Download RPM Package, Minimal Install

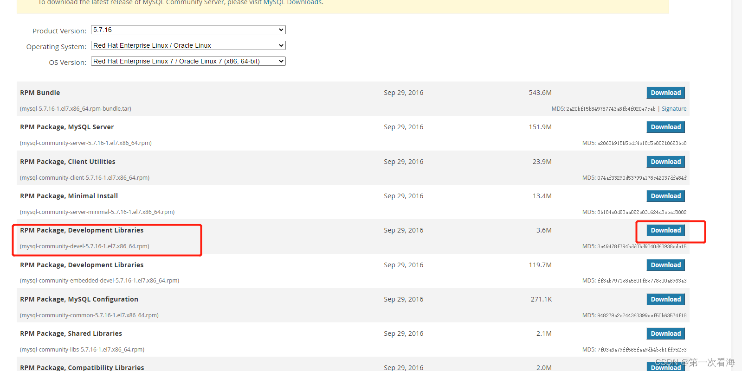(x=665, y=196)
